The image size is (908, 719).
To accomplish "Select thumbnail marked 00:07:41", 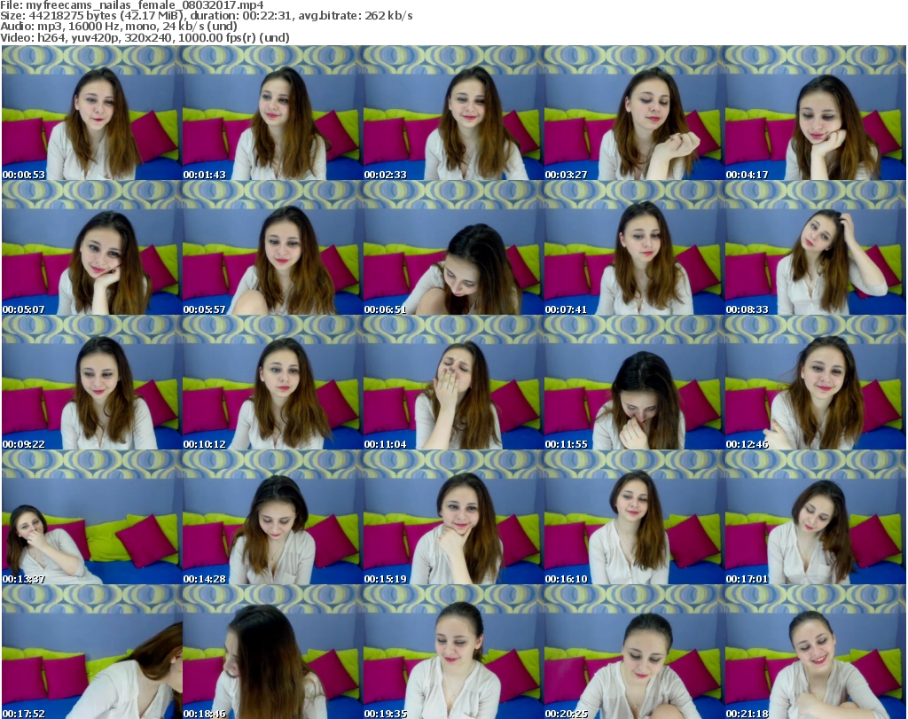I will coord(634,247).
